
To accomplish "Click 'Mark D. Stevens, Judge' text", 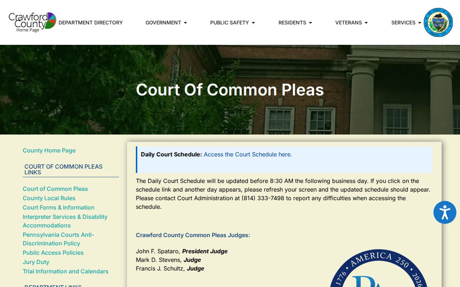I will (169, 260).
